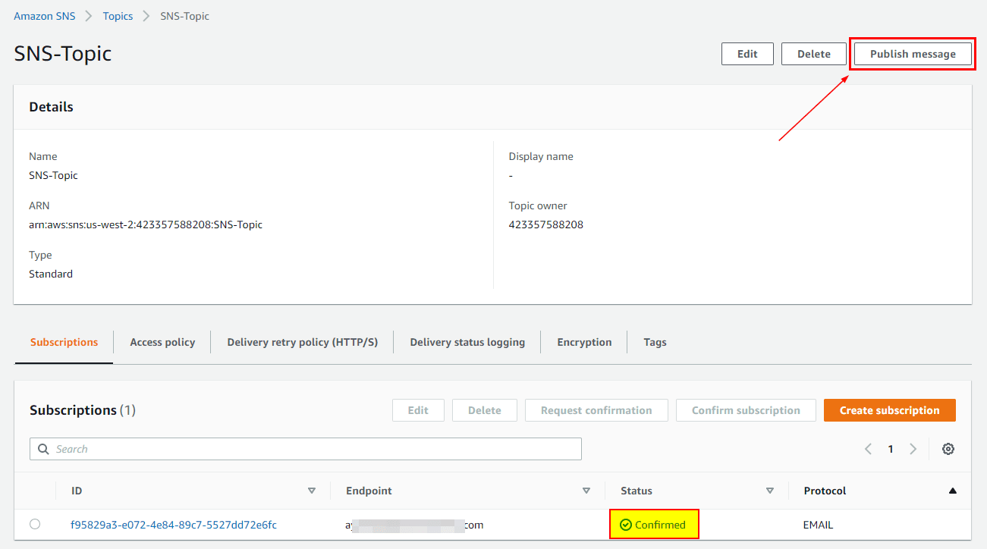
Task: Go to Amazon SNS breadcrumb link
Action: (x=44, y=16)
